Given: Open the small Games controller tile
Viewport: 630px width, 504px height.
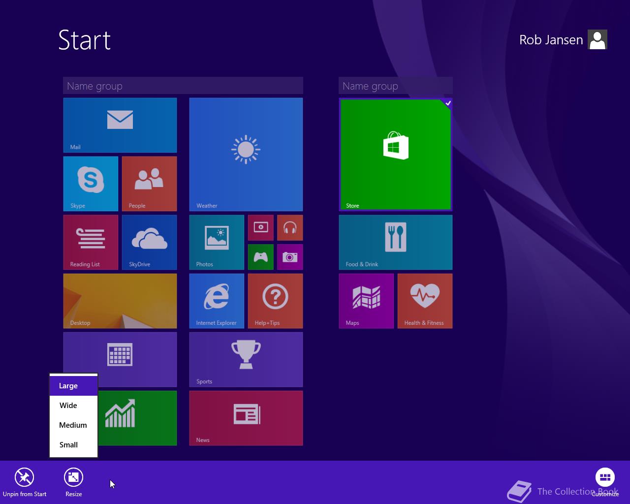Looking at the screenshot, I should 261,257.
